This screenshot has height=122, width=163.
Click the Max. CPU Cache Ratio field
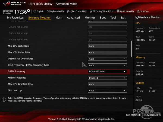[x=107, y=53]
